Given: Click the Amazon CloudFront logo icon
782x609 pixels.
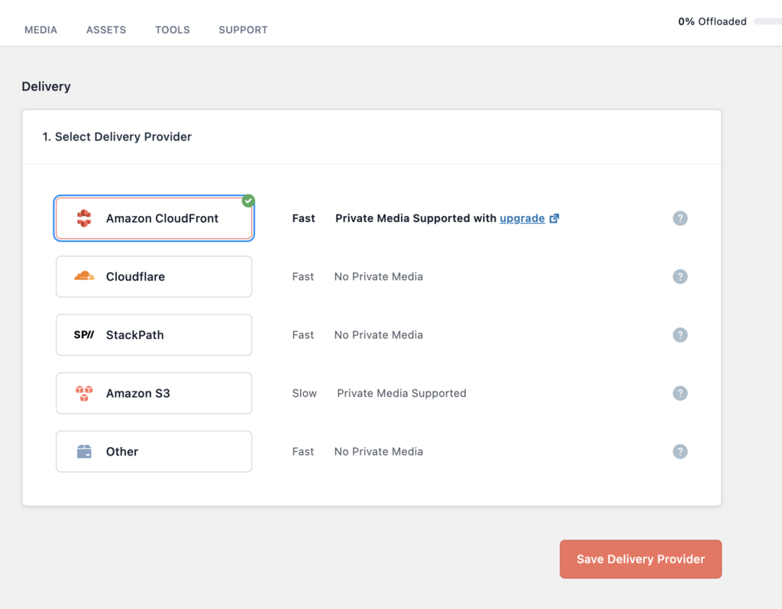Looking at the screenshot, I should (84, 218).
